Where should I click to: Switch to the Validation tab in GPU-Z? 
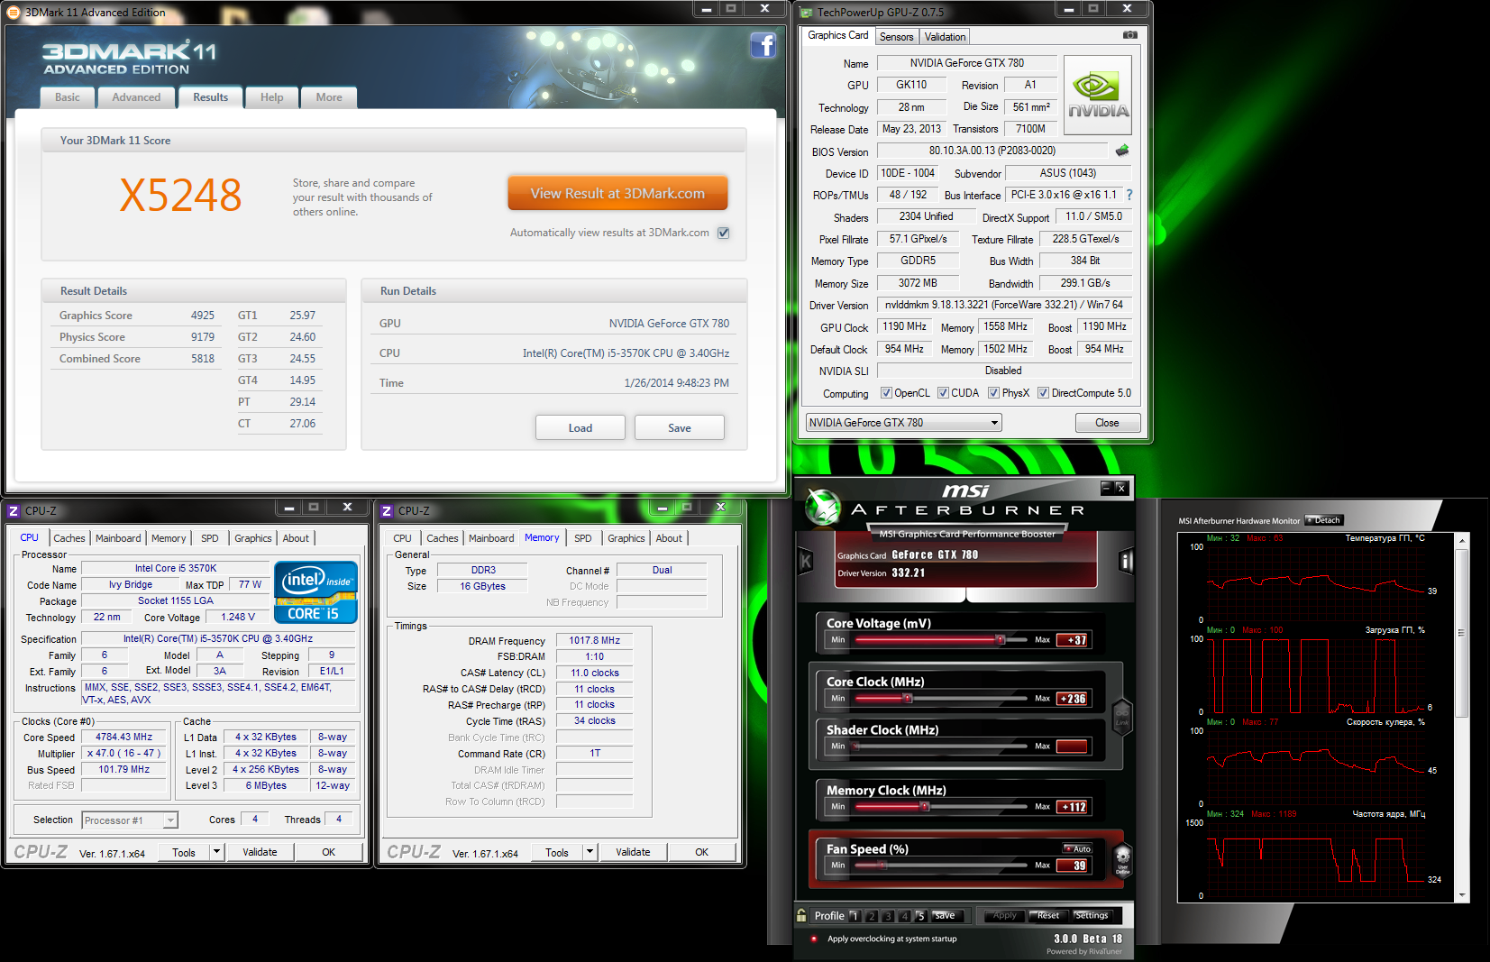coord(945,37)
